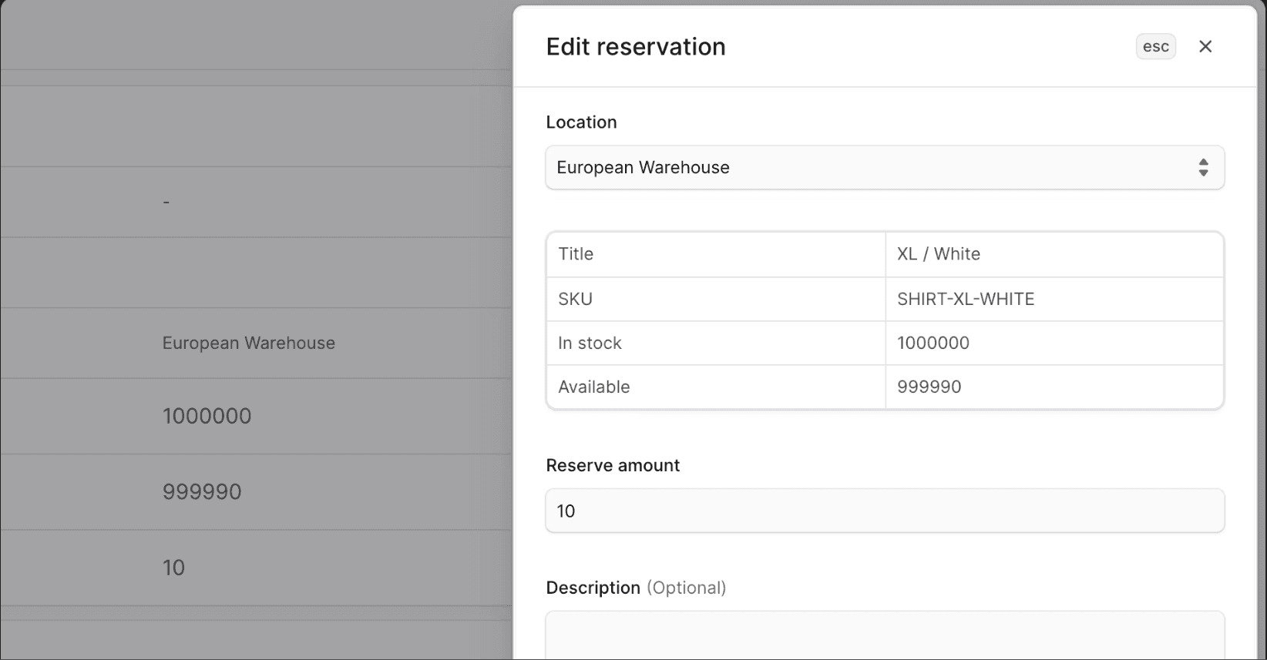1267x660 pixels.
Task: Click into the Description text area
Action: 884,636
